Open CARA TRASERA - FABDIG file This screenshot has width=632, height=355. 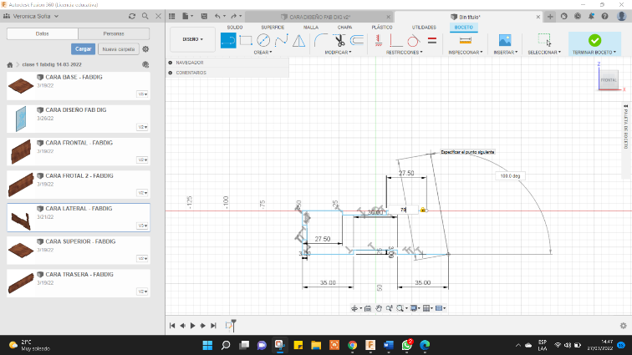coord(79,283)
